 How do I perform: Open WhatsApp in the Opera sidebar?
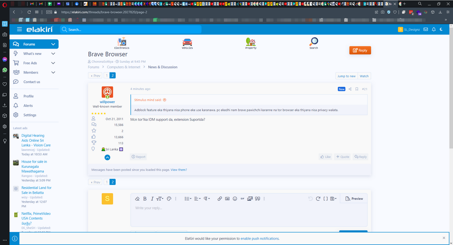tap(5, 70)
